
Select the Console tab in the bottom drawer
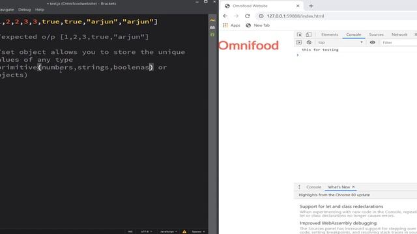tap(314, 187)
